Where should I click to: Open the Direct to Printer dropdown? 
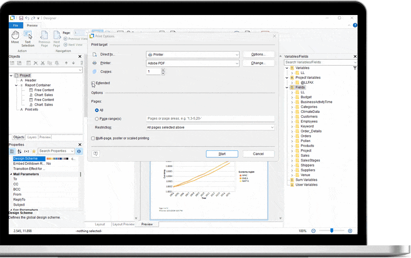pos(193,55)
